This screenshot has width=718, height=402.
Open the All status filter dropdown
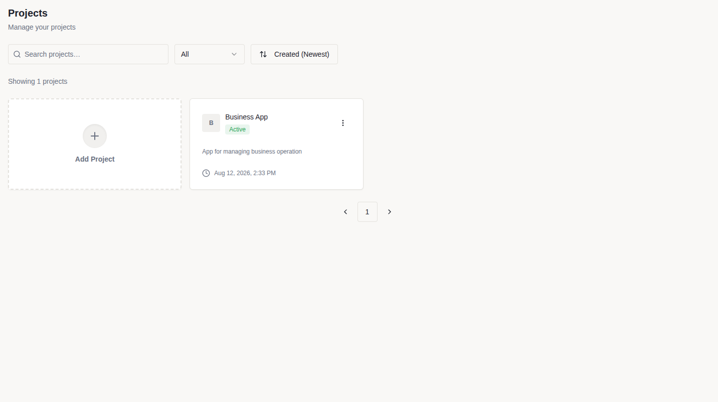coord(210,54)
